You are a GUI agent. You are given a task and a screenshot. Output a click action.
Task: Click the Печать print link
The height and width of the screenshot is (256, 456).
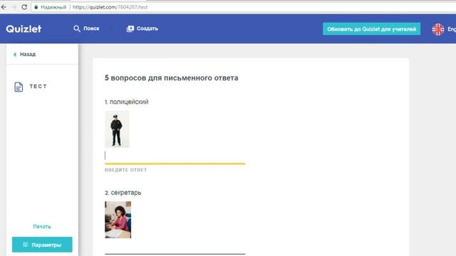pos(42,226)
